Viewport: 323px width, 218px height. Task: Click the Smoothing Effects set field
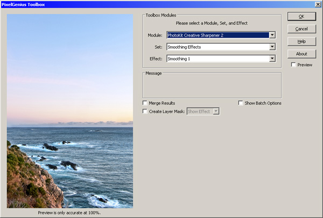point(217,47)
